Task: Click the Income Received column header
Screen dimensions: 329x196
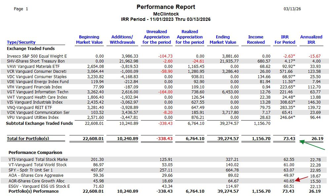Action: pyautogui.click(x=256, y=40)
